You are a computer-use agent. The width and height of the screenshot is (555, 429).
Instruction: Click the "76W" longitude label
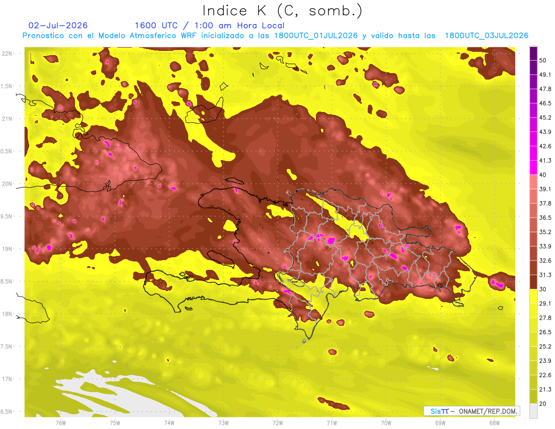tap(61, 423)
